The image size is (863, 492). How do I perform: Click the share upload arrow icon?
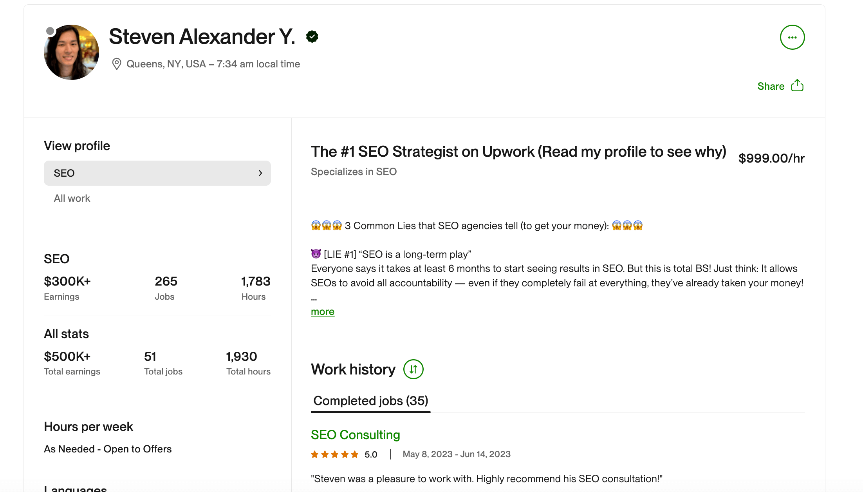(797, 85)
